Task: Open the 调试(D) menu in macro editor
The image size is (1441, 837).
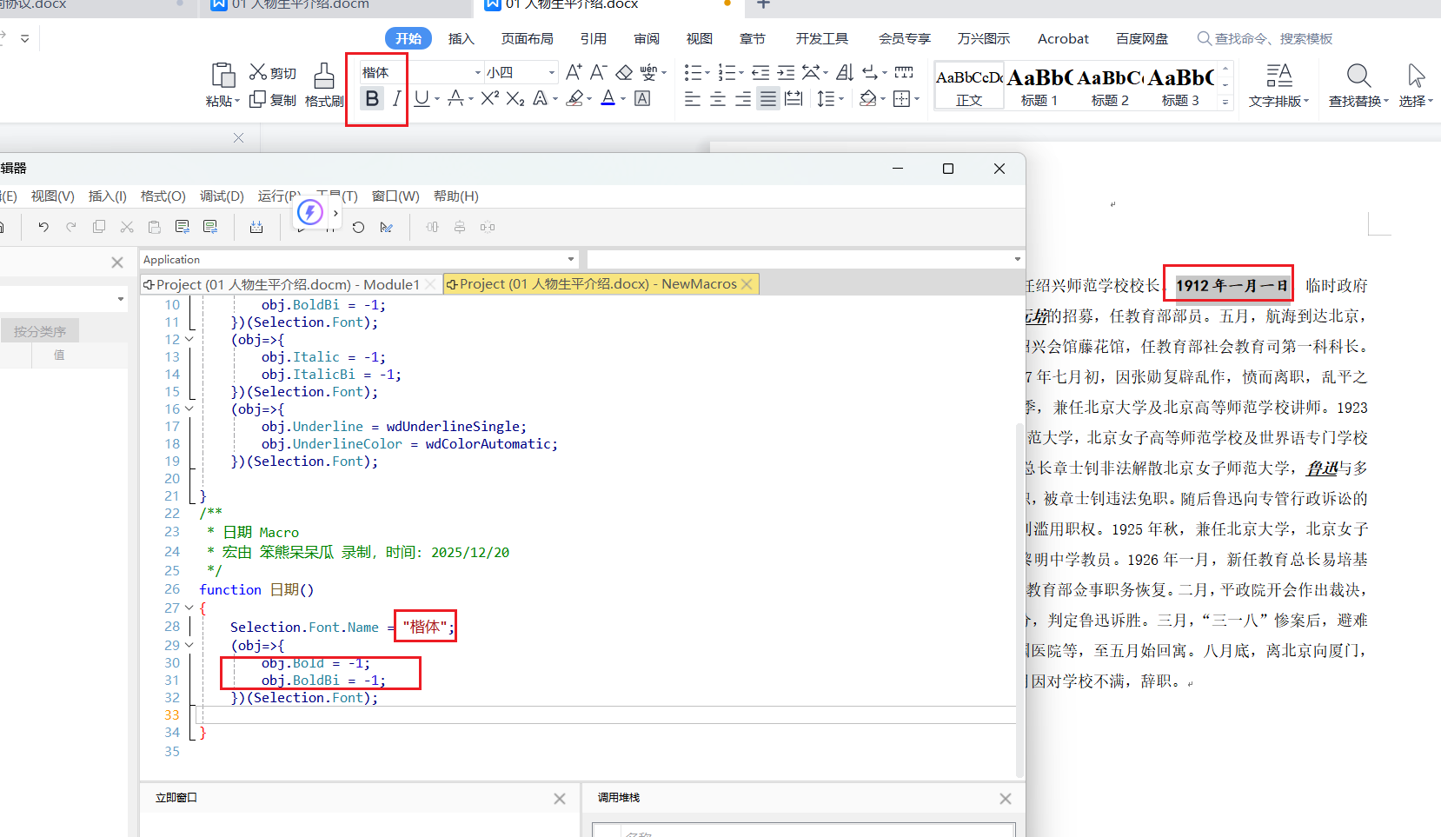Action: point(222,196)
